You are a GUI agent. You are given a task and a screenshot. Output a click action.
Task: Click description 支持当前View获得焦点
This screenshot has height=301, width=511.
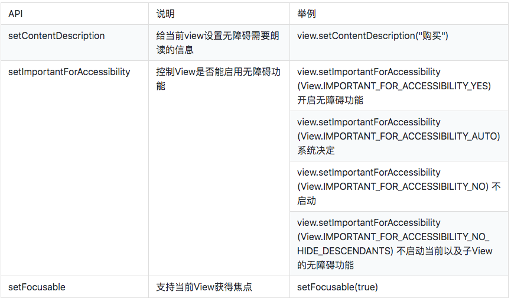click(x=204, y=287)
